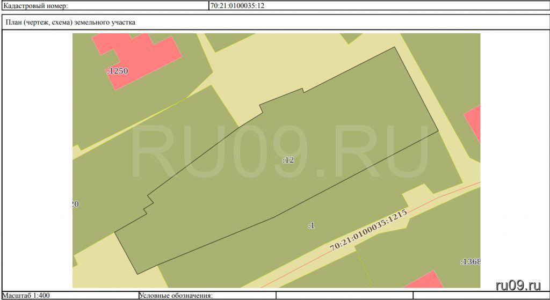Click the cadastral number value 70:21:0100035:12
The height and width of the screenshot is (300, 550).
coord(237,6)
